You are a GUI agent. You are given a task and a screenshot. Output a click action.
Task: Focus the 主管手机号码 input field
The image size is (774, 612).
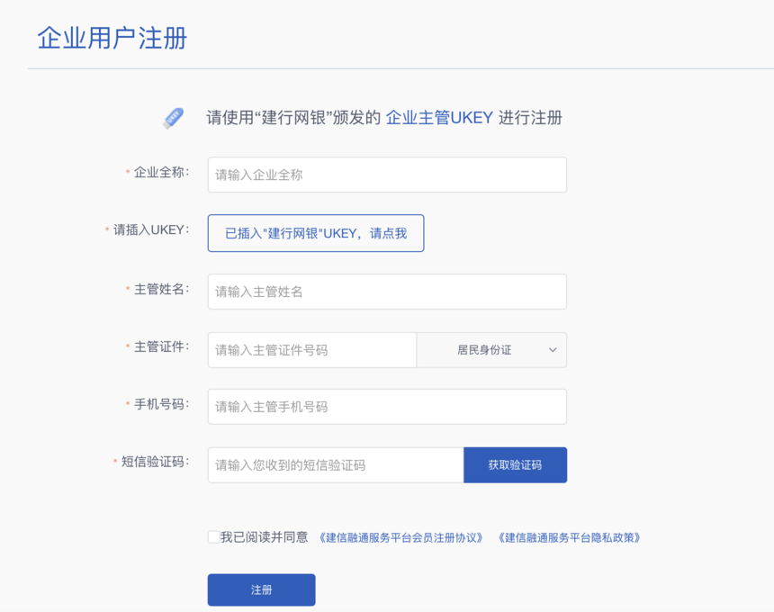(387, 407)
